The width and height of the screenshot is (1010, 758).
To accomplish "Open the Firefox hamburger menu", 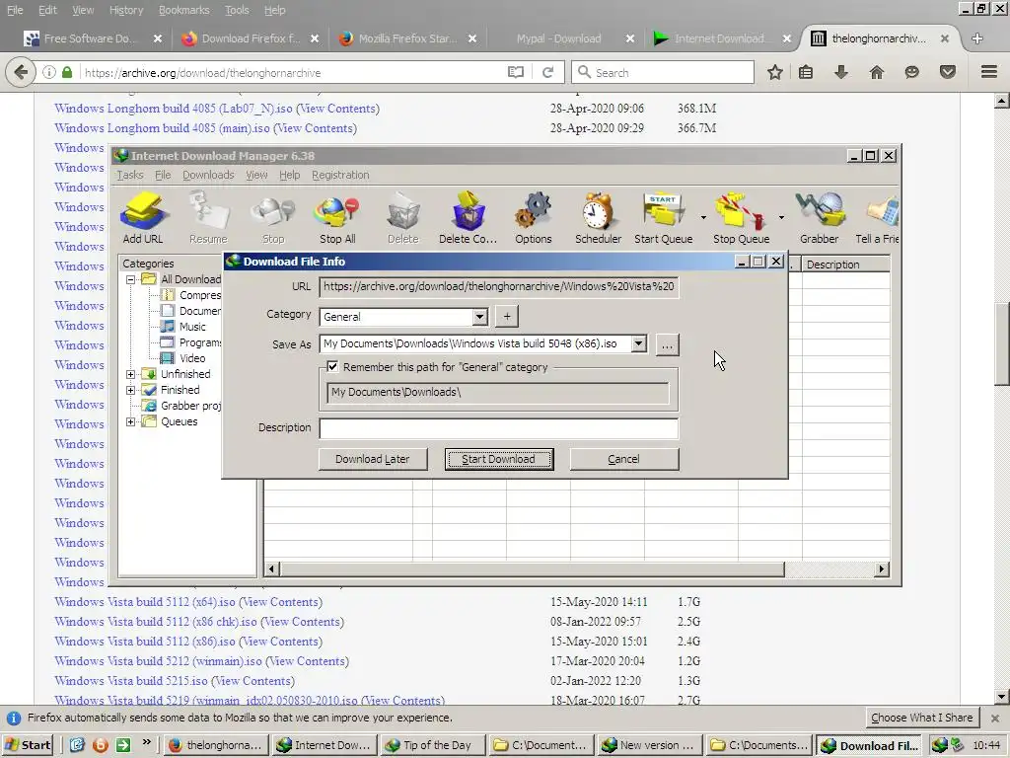I will (x=989, y=72).
